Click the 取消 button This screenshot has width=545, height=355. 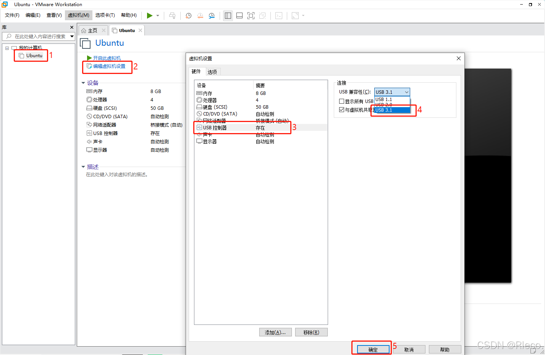409,350
